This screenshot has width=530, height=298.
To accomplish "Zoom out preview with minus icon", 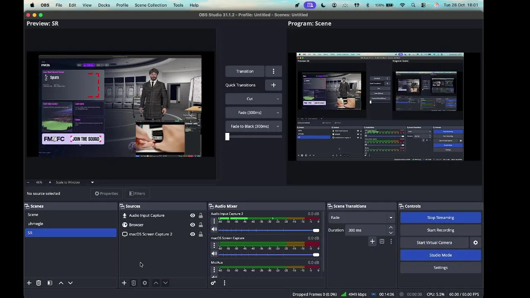I will (28, 182).
